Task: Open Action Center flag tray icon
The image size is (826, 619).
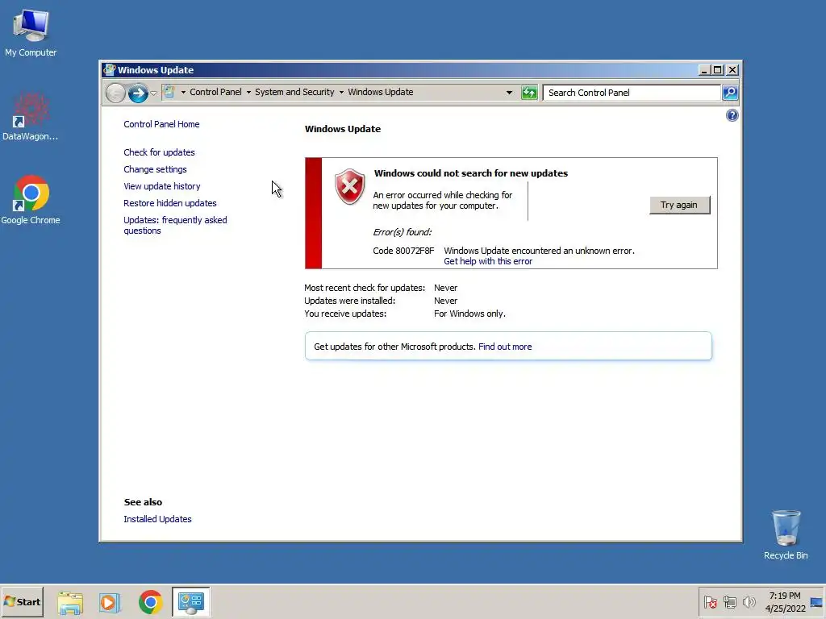Action: tap(710, 602)
